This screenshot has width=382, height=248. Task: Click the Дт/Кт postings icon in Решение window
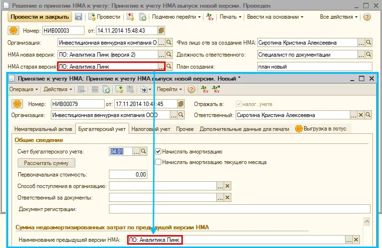(210, 17)
